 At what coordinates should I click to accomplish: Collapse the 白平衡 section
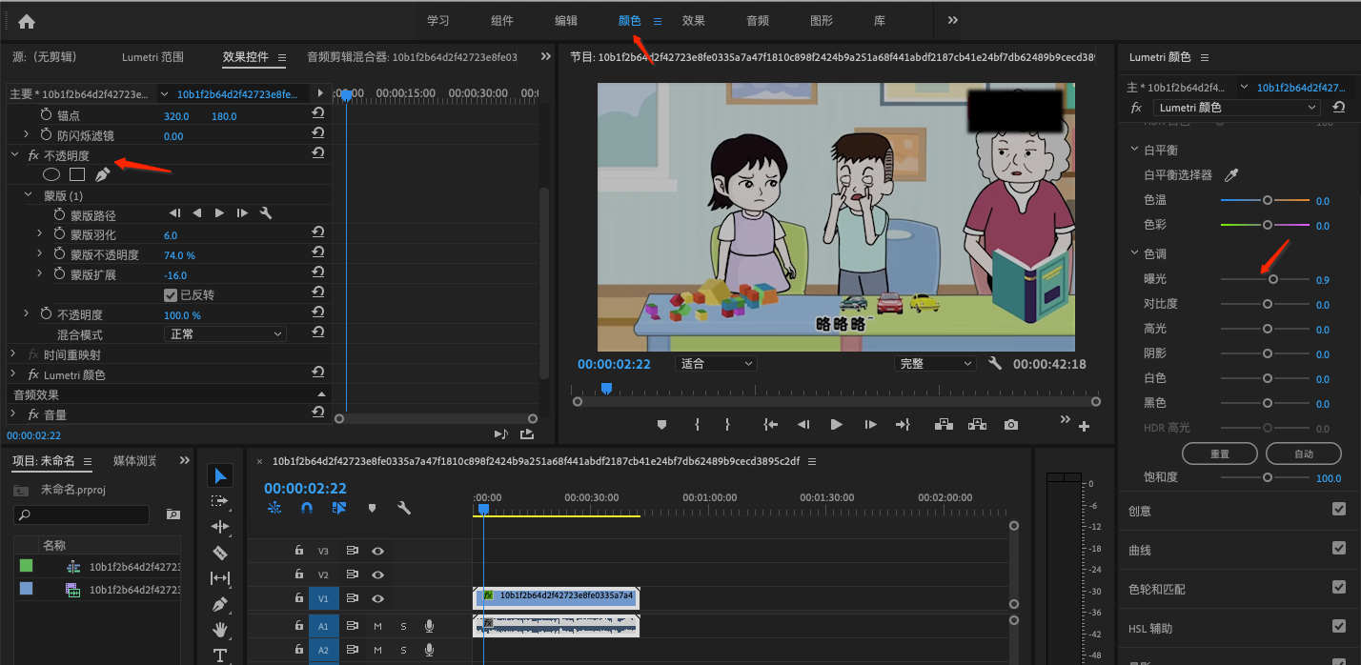1134,150
